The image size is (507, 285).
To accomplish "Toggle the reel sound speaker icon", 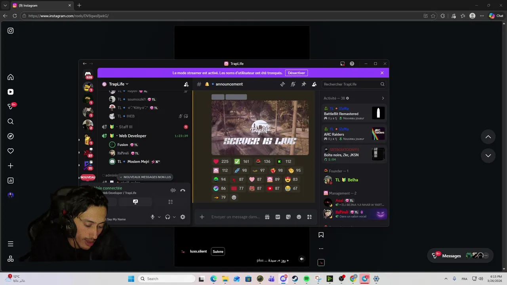I will pyautogui.click(x=301, y=259).
